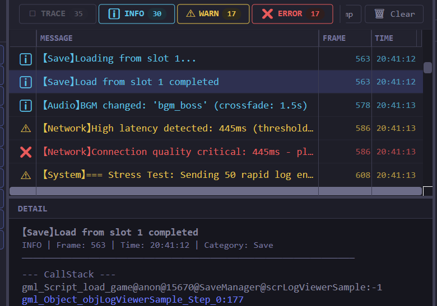Click the vertical scrollbar thumb of log list
The width and height of the screenshot is (437, 306).
click(x=427, y=68)
